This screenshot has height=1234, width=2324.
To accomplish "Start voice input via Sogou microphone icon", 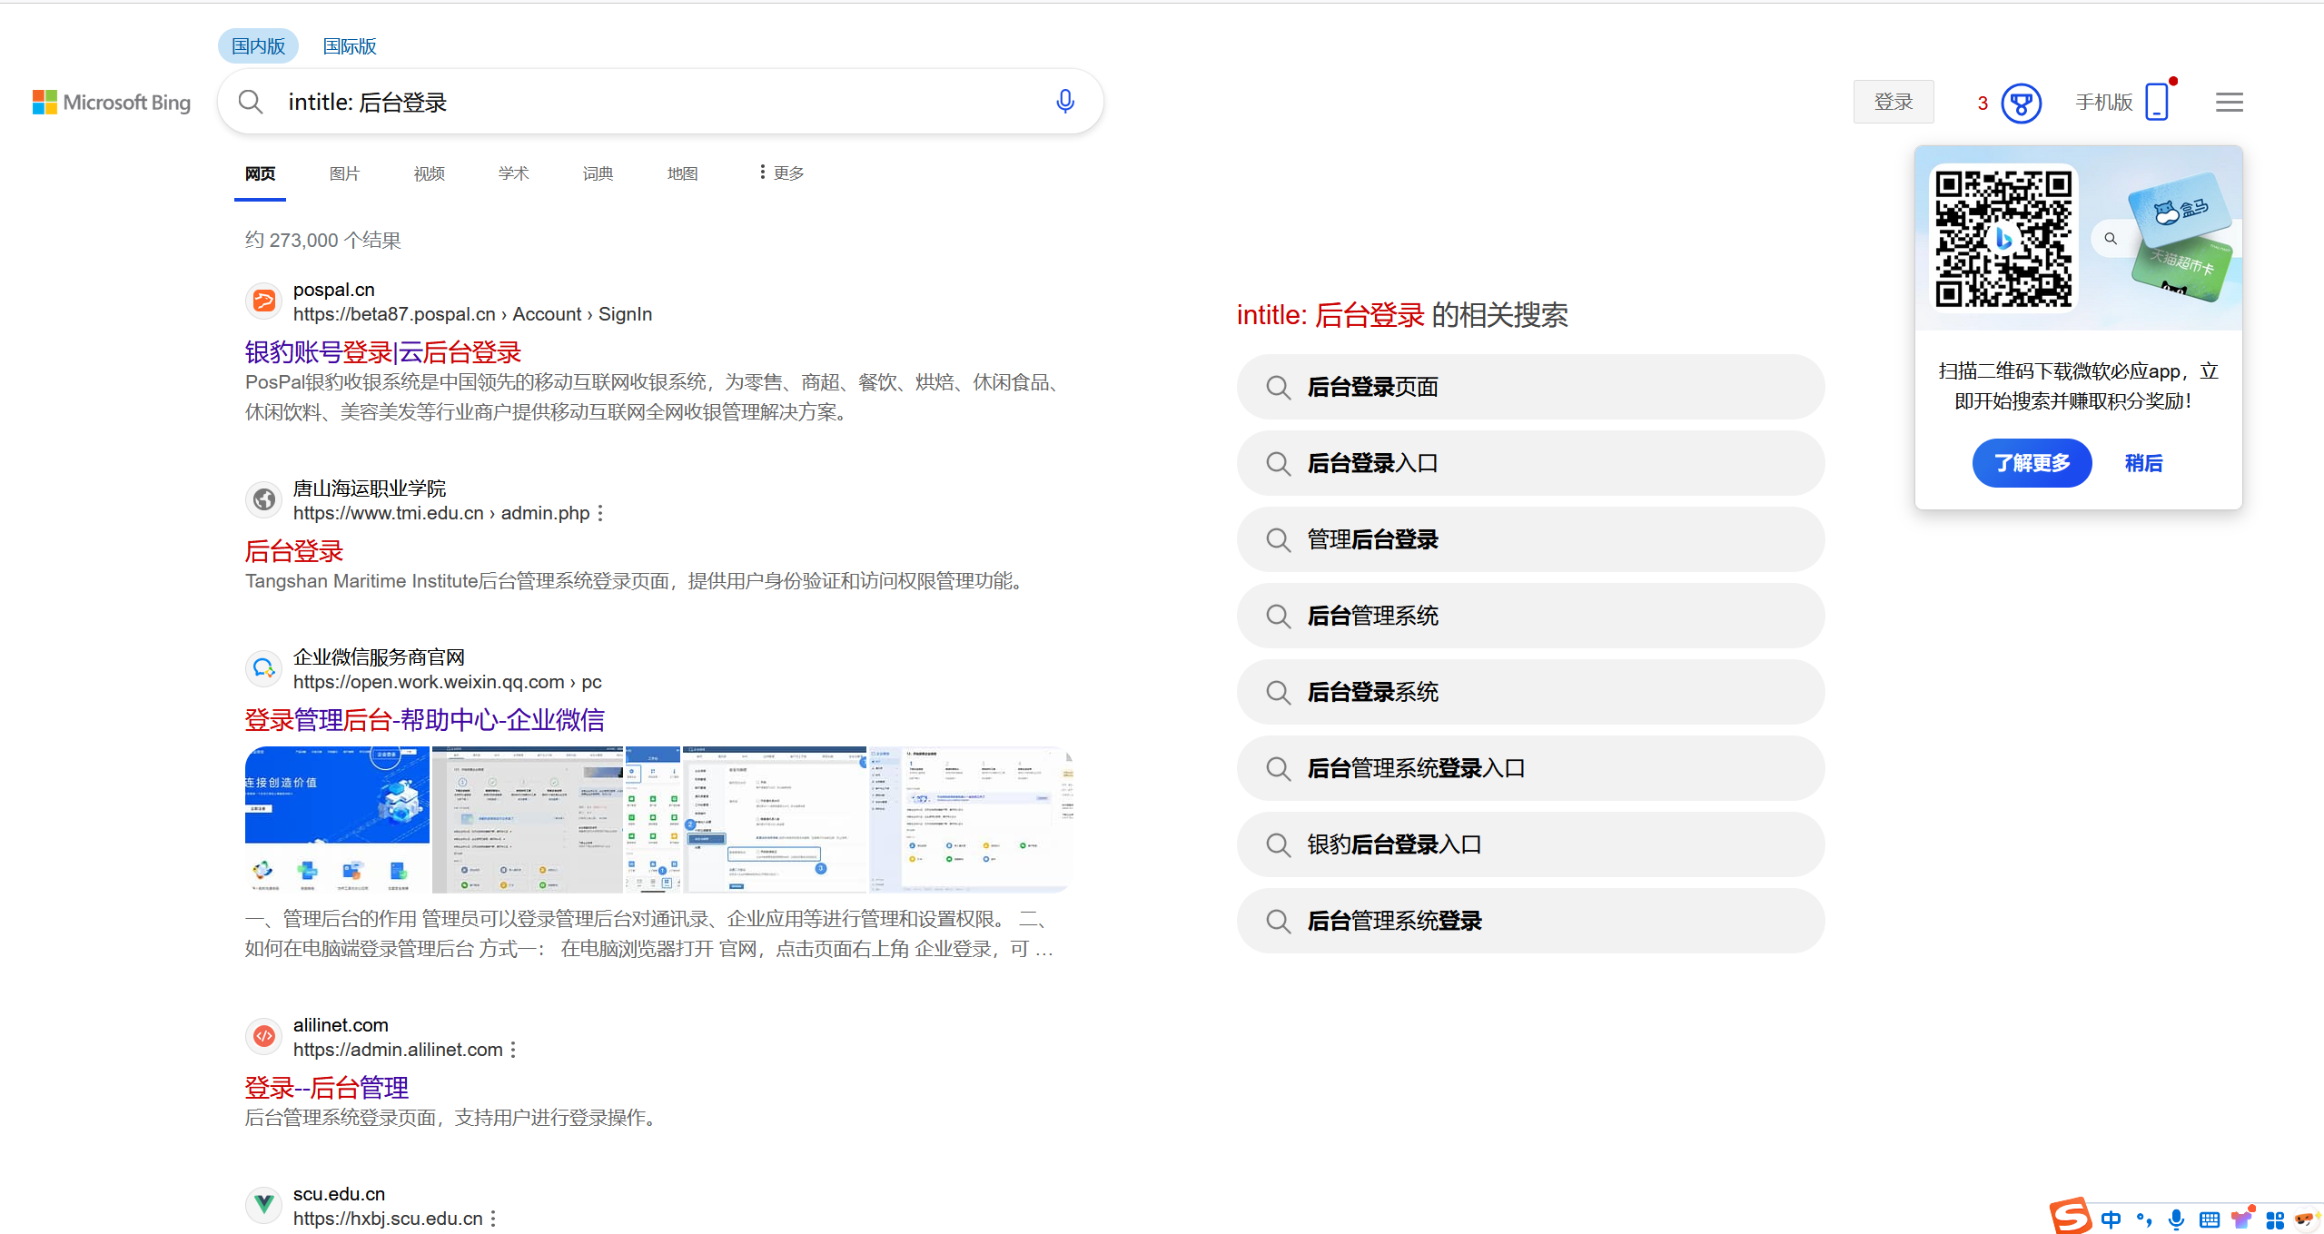I will pyautogui.click(x=2174, y=1219).
